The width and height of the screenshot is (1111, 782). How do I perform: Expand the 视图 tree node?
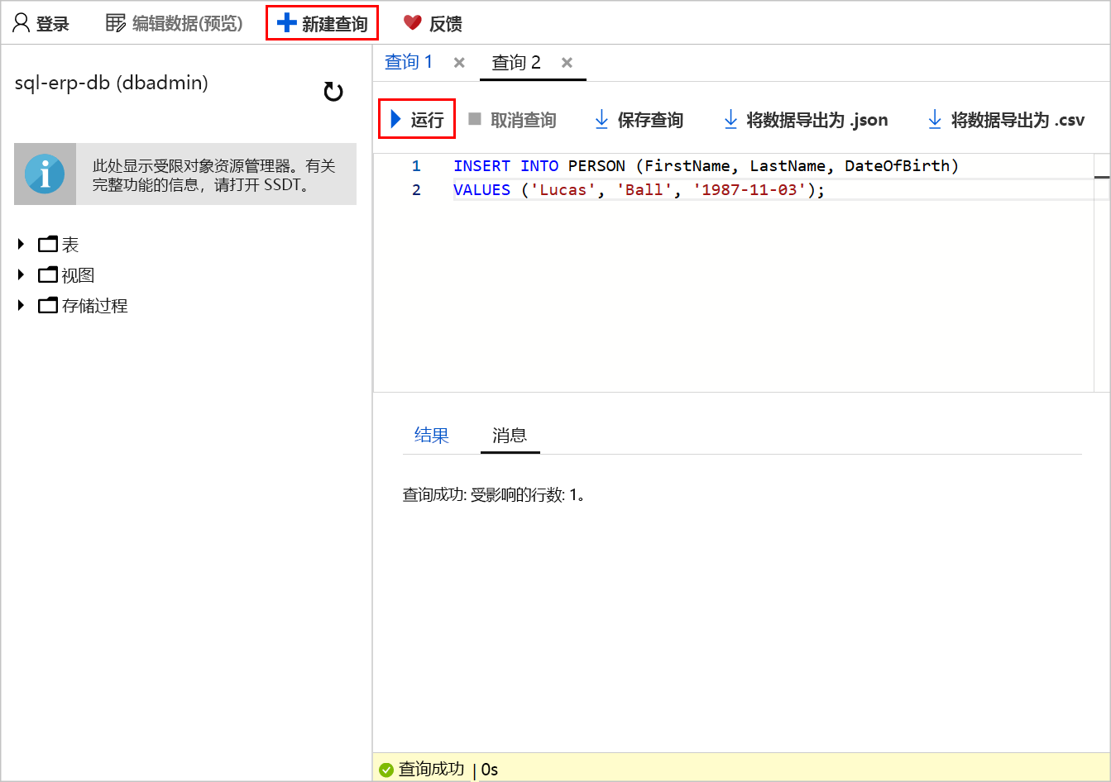click(x=22, y=275)
